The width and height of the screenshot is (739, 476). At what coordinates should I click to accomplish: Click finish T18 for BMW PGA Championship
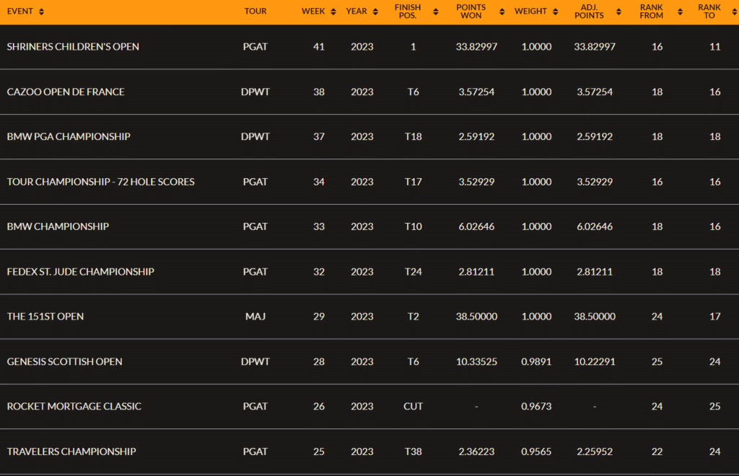[x=414, y=136]
